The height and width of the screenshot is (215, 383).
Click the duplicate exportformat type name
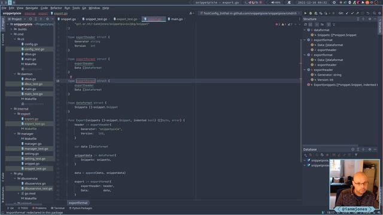[x=86, y=81]
